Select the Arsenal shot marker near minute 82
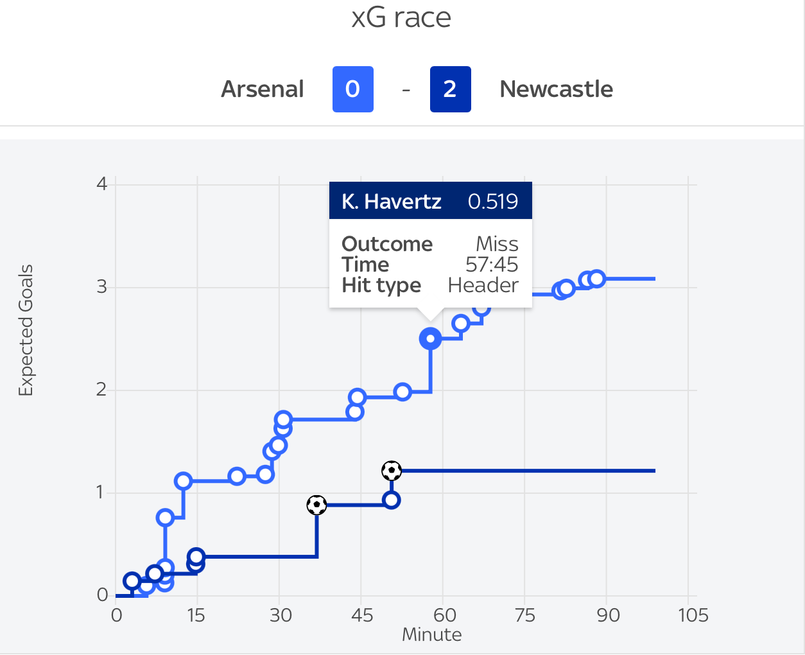 [566, 288]
